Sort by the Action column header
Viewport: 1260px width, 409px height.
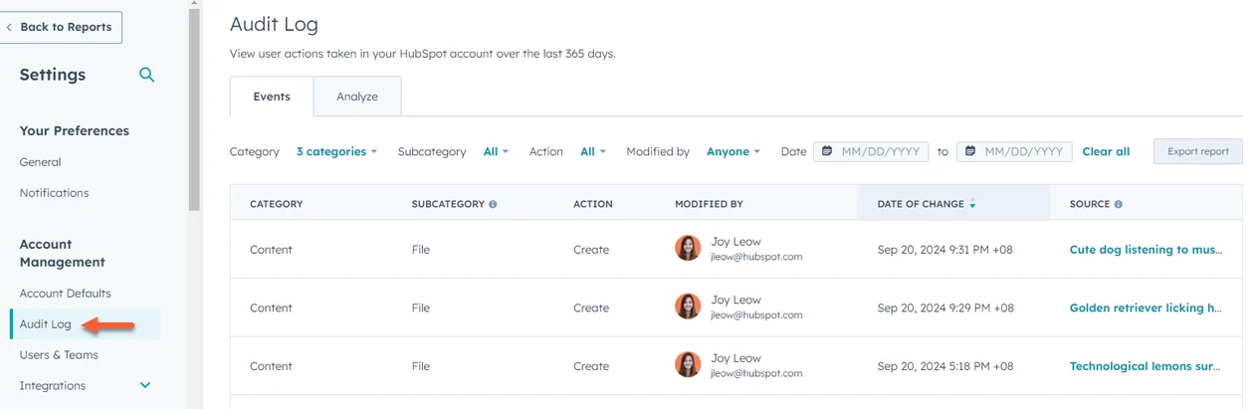point(593,204)
